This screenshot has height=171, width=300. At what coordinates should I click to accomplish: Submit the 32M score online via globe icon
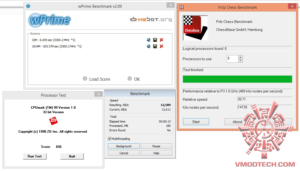pyautogui.click(x=148, y=40)
